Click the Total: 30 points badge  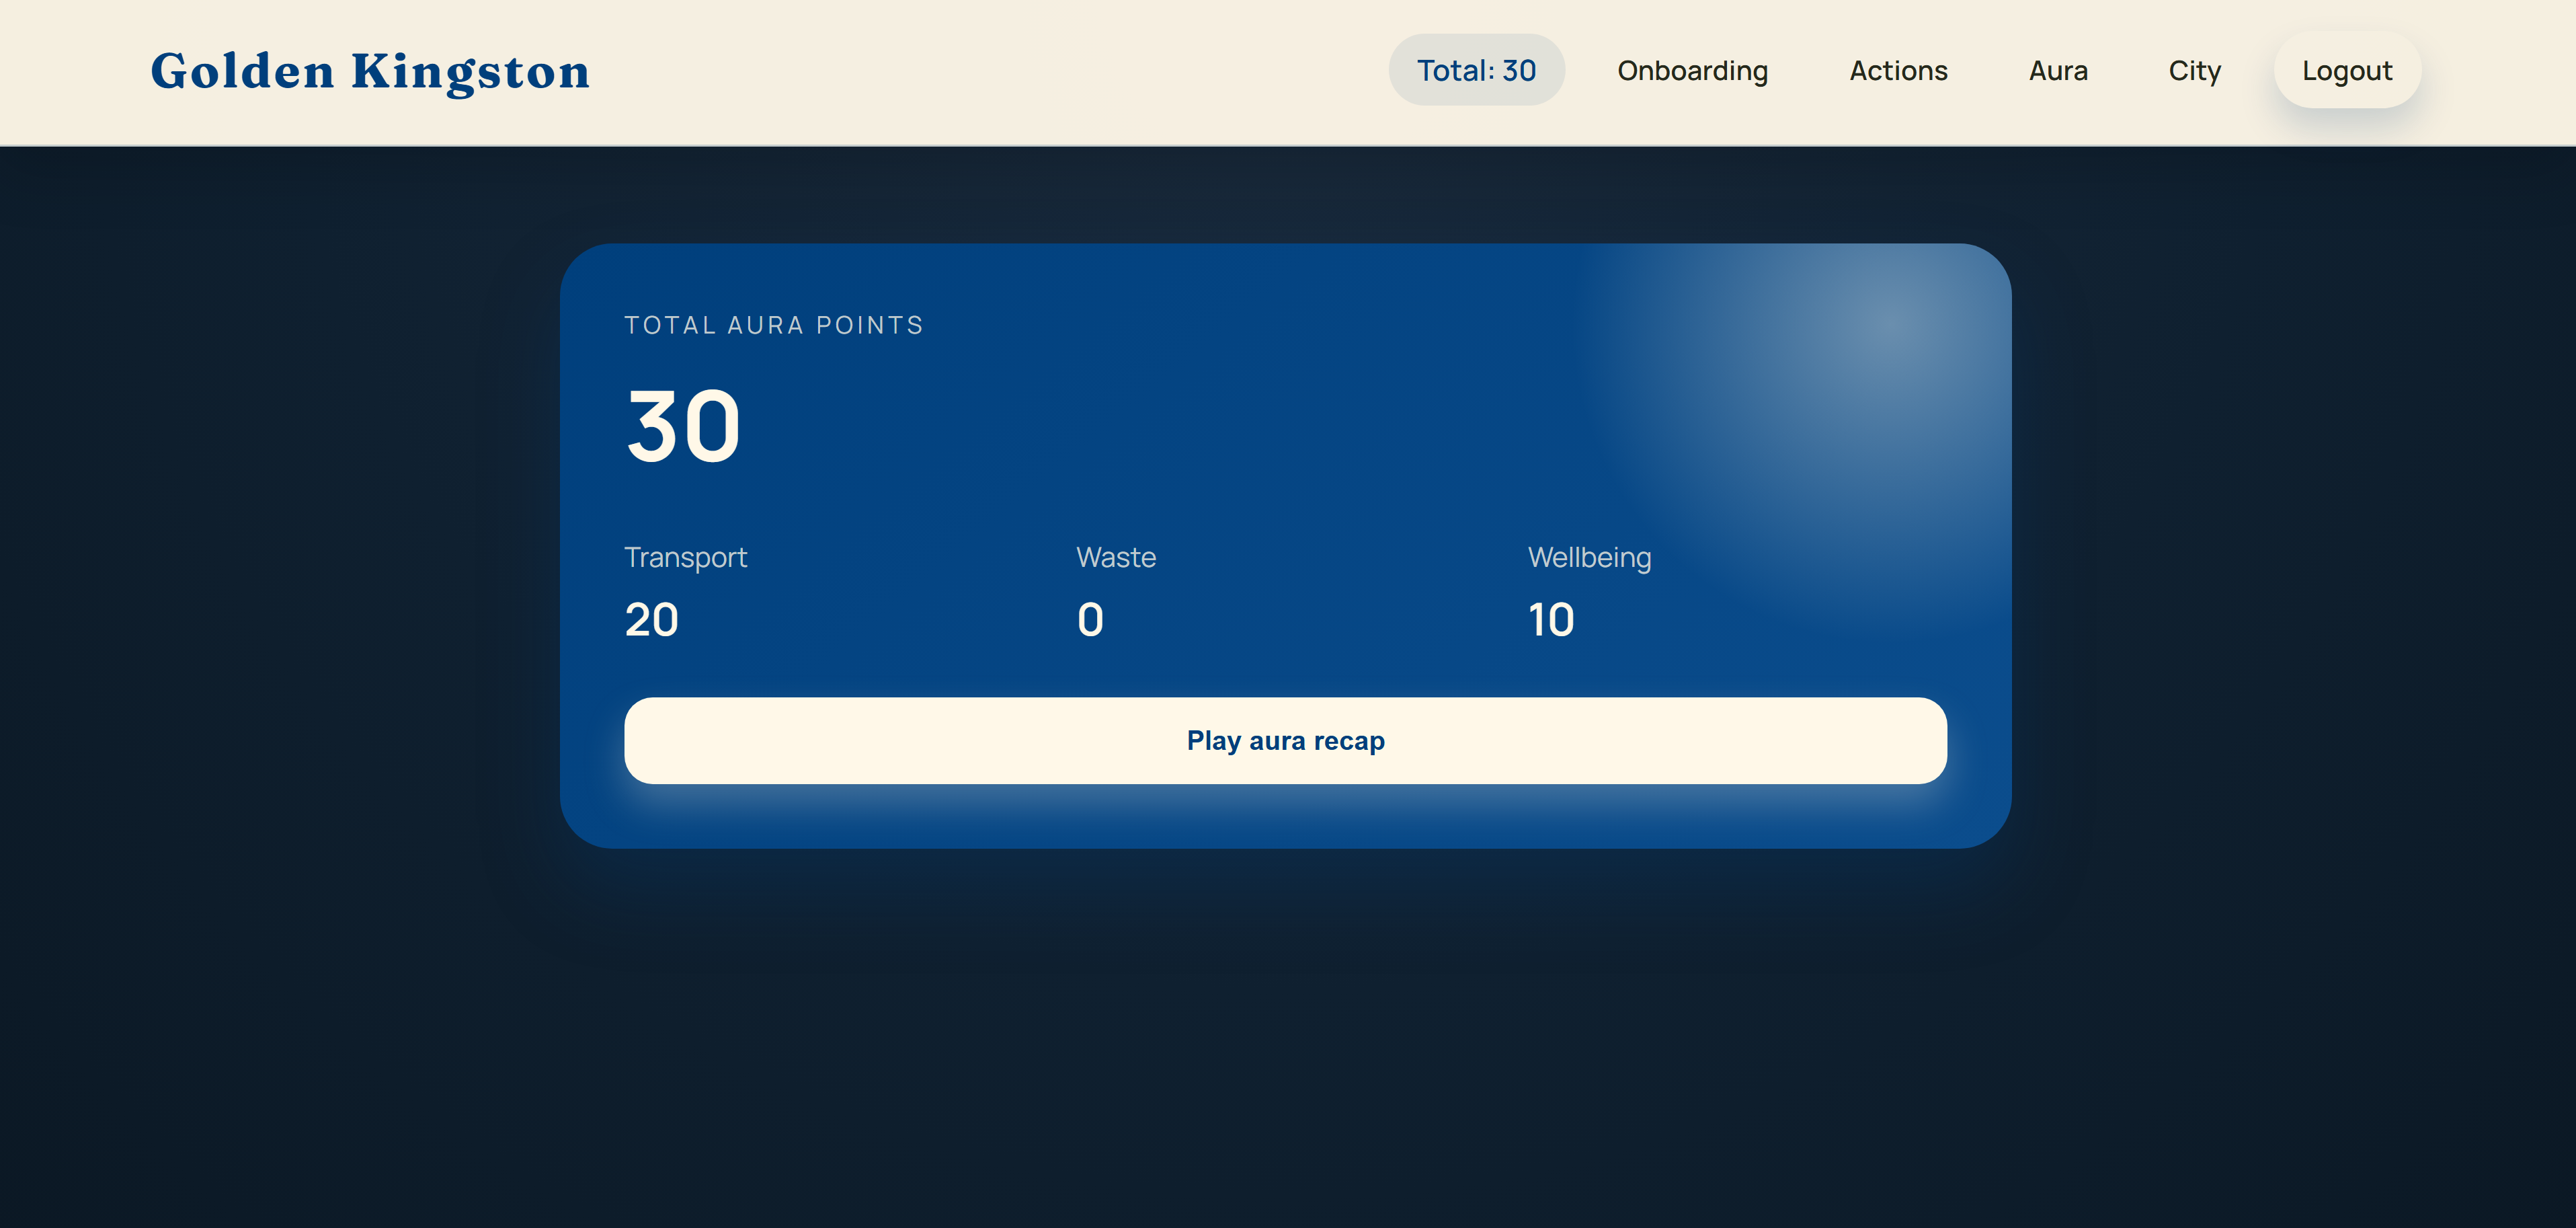[1476, 70]
